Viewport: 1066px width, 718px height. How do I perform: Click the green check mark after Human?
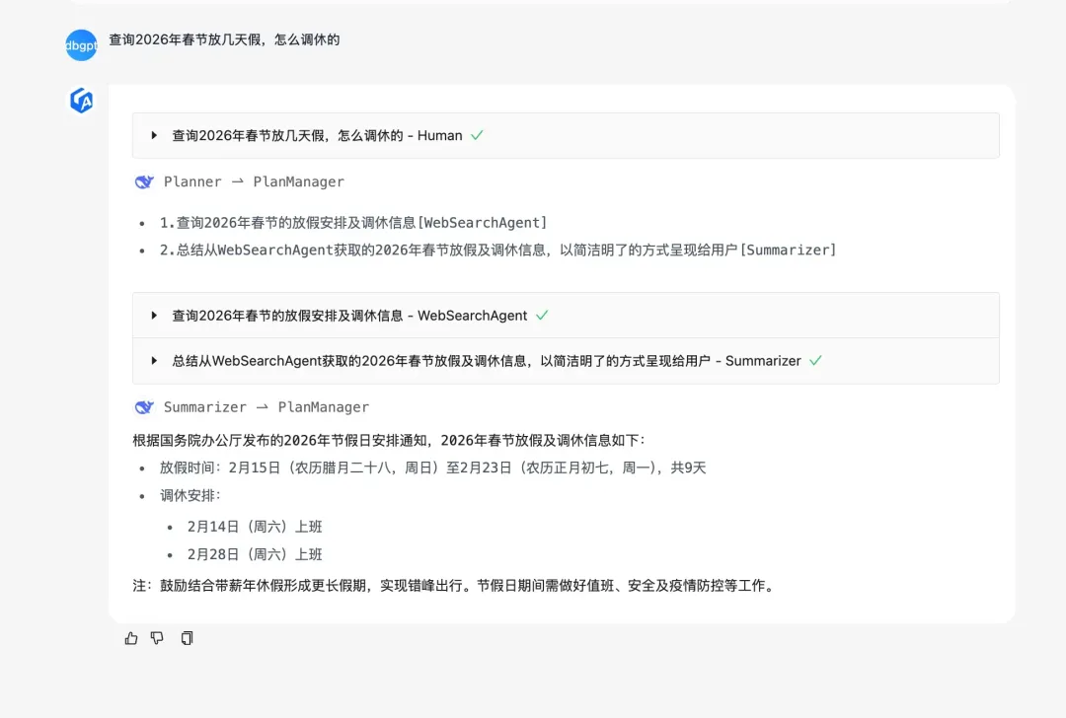click(x=477, y=135)
